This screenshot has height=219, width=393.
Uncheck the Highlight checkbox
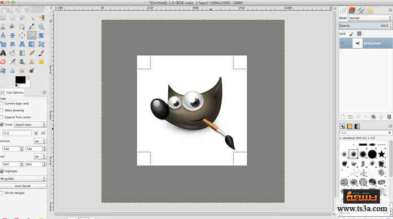pos(2,171)
